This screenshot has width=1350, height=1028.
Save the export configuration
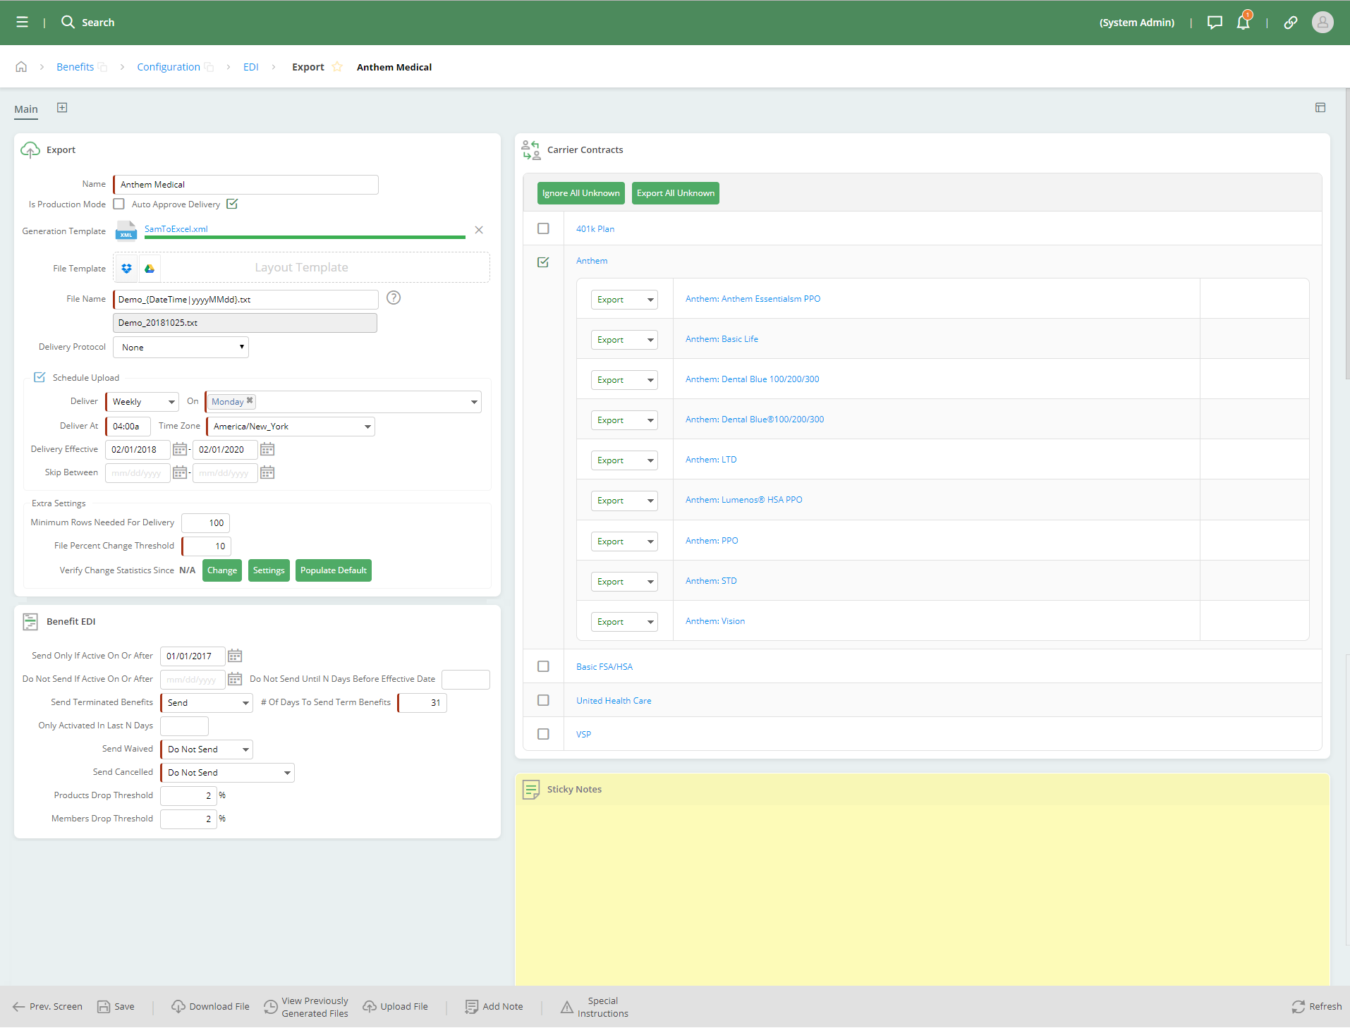click(x=116, y=1007)
